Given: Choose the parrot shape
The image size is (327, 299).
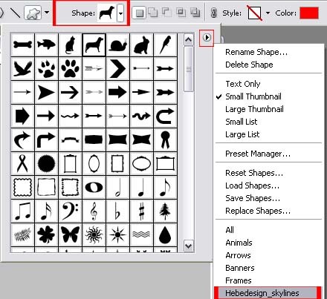Looking at the screenshot, I should coord(165,45).
